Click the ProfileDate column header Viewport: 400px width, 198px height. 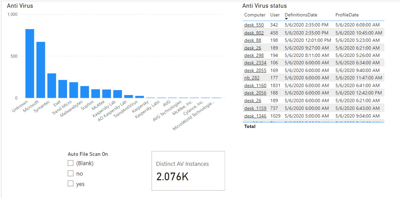pos(347,15)
